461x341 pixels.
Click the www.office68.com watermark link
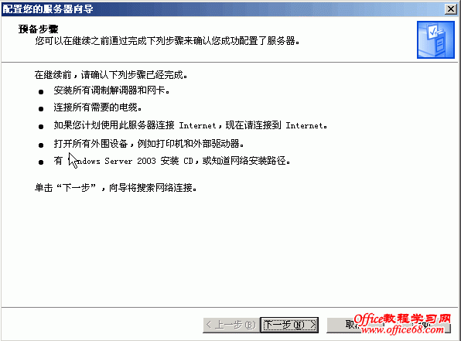pos(402,330)
